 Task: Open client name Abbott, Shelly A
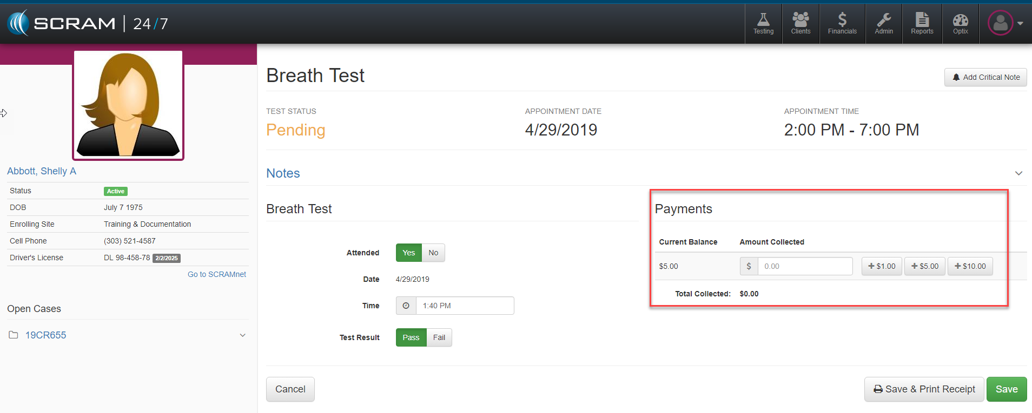(x=42, y=171)
